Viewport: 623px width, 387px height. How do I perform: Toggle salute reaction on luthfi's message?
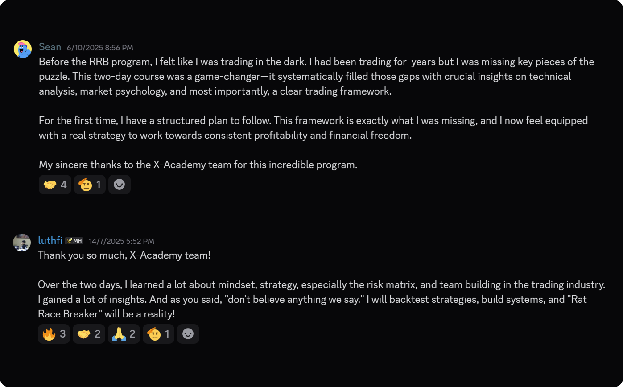[158, 334]
